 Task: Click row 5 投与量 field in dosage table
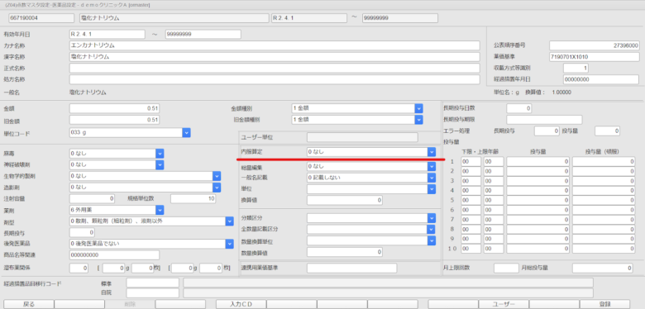pyautogui.click(x=538, y=200)
